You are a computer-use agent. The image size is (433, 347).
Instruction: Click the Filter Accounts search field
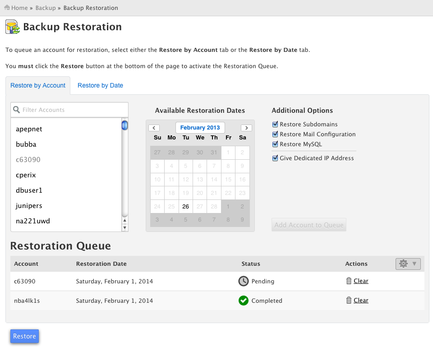[69, 110]
